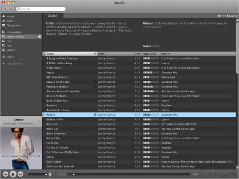Click the icon beside American Woman
The image size is (239, 179).
pos(95,87)
